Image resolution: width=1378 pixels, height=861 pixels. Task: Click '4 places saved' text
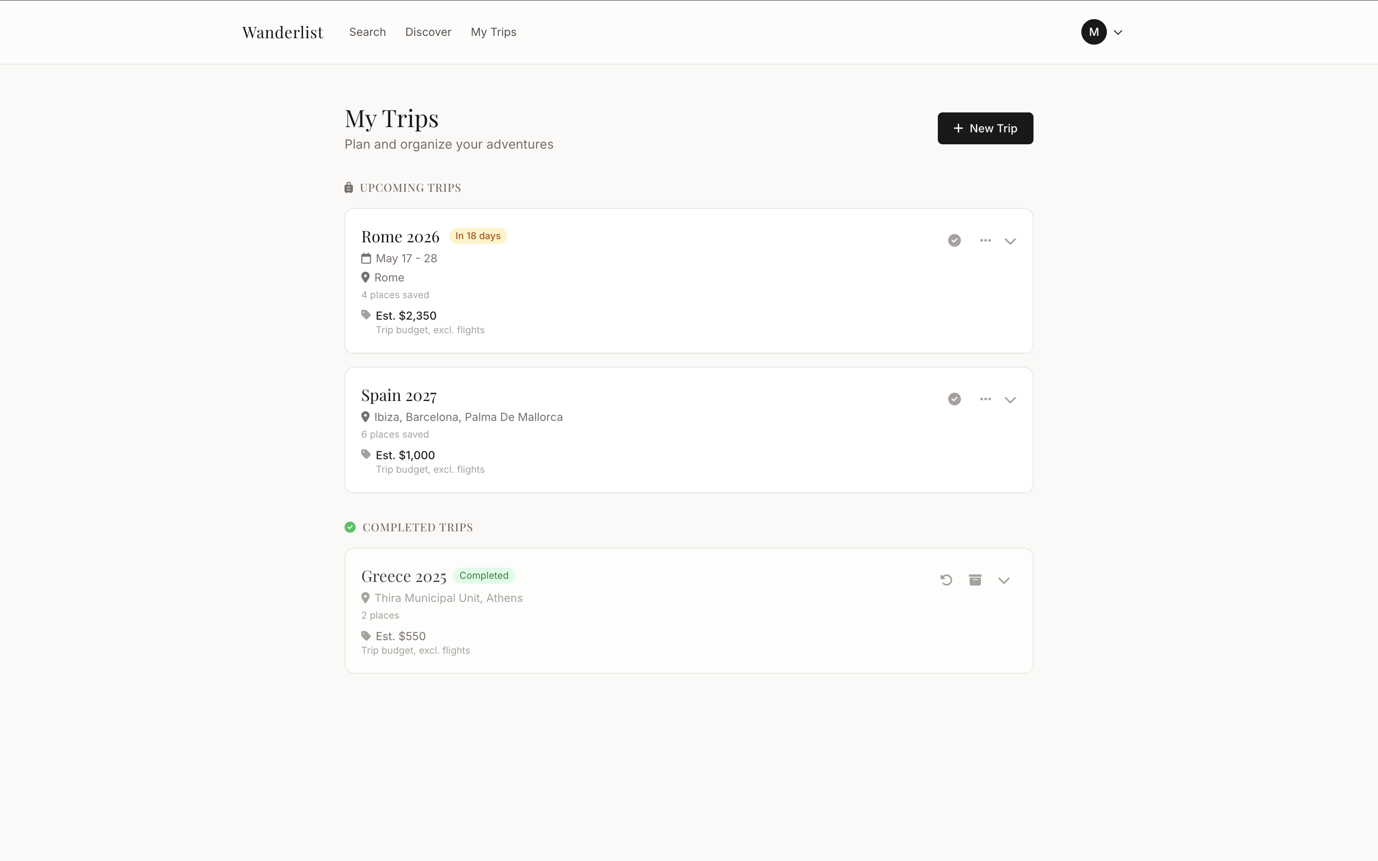click(395, 295)
